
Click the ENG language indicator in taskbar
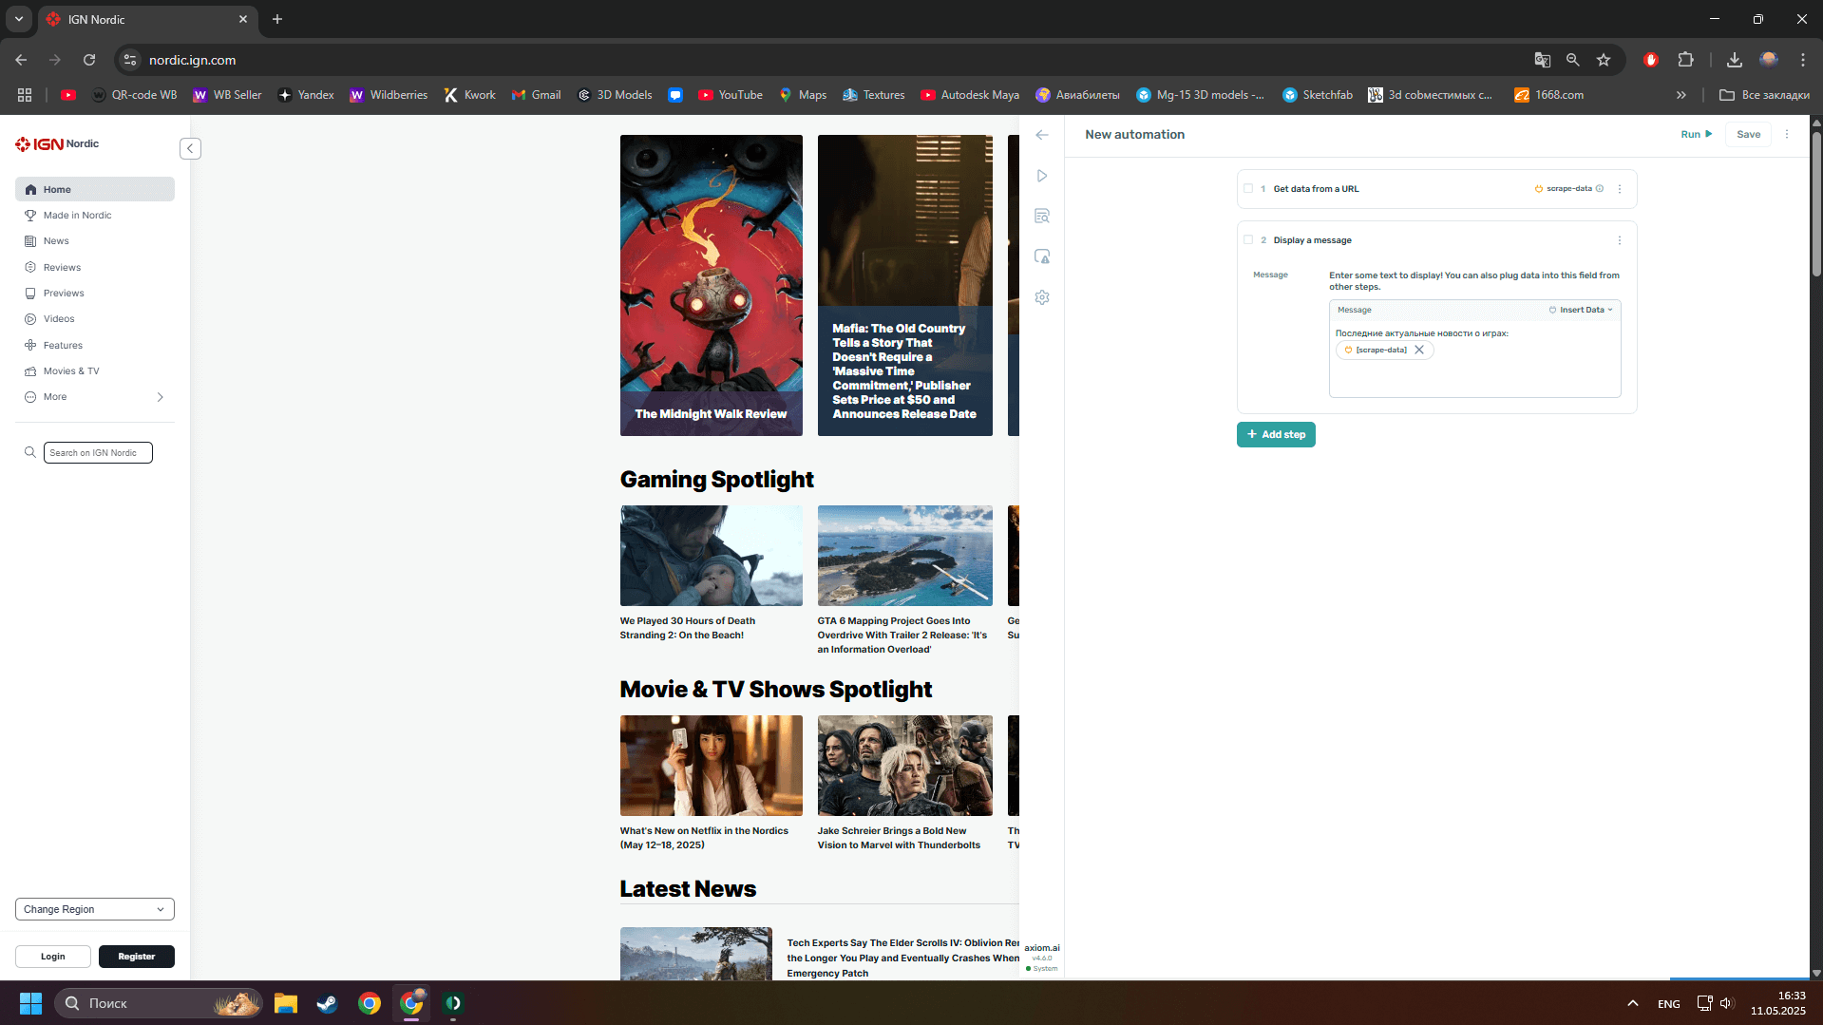1669,1004
